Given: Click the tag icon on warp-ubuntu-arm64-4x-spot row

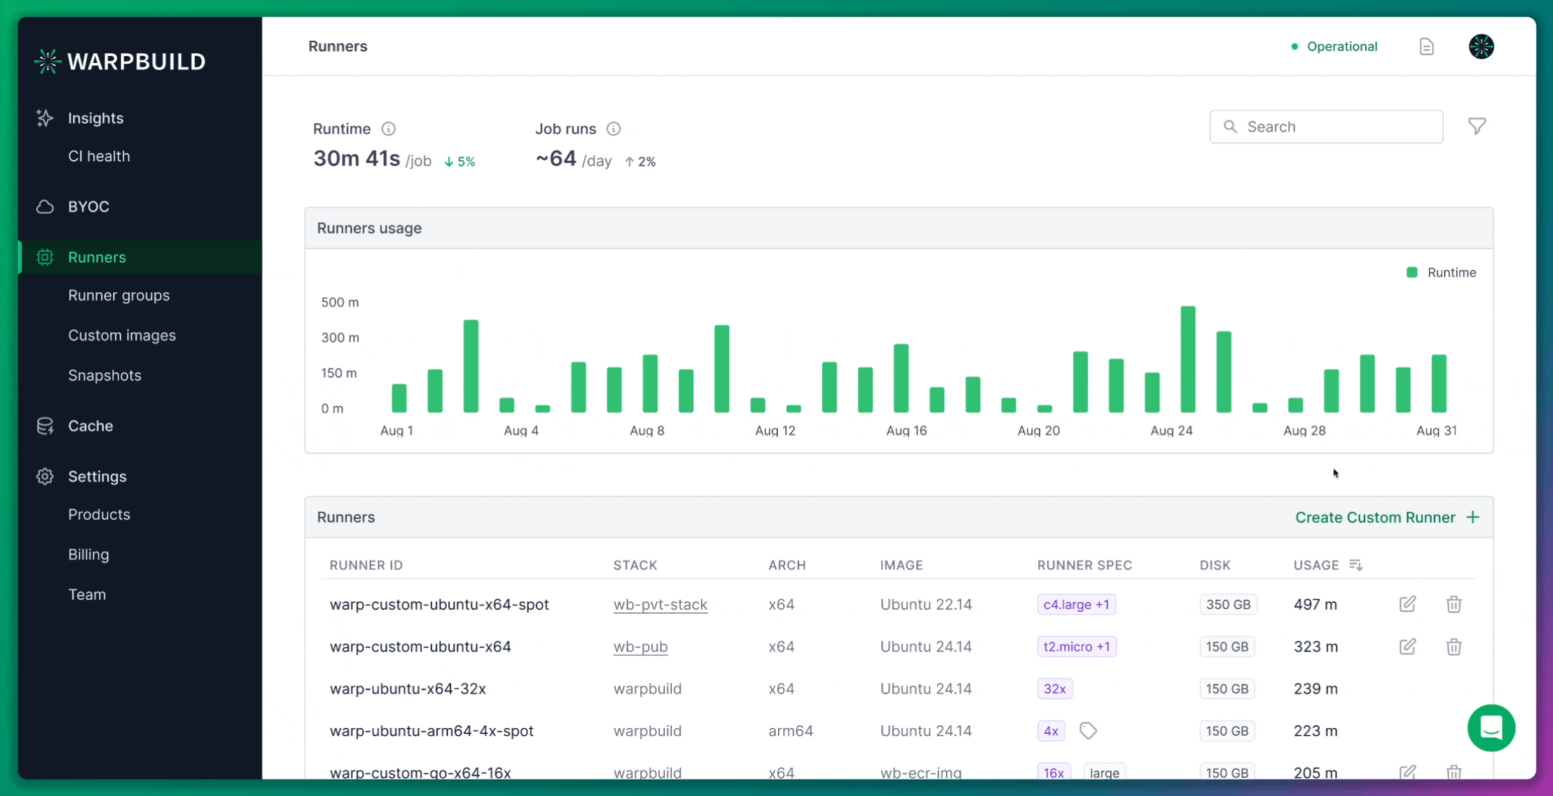Looking at the screenshot, I should click(1087, 731).
